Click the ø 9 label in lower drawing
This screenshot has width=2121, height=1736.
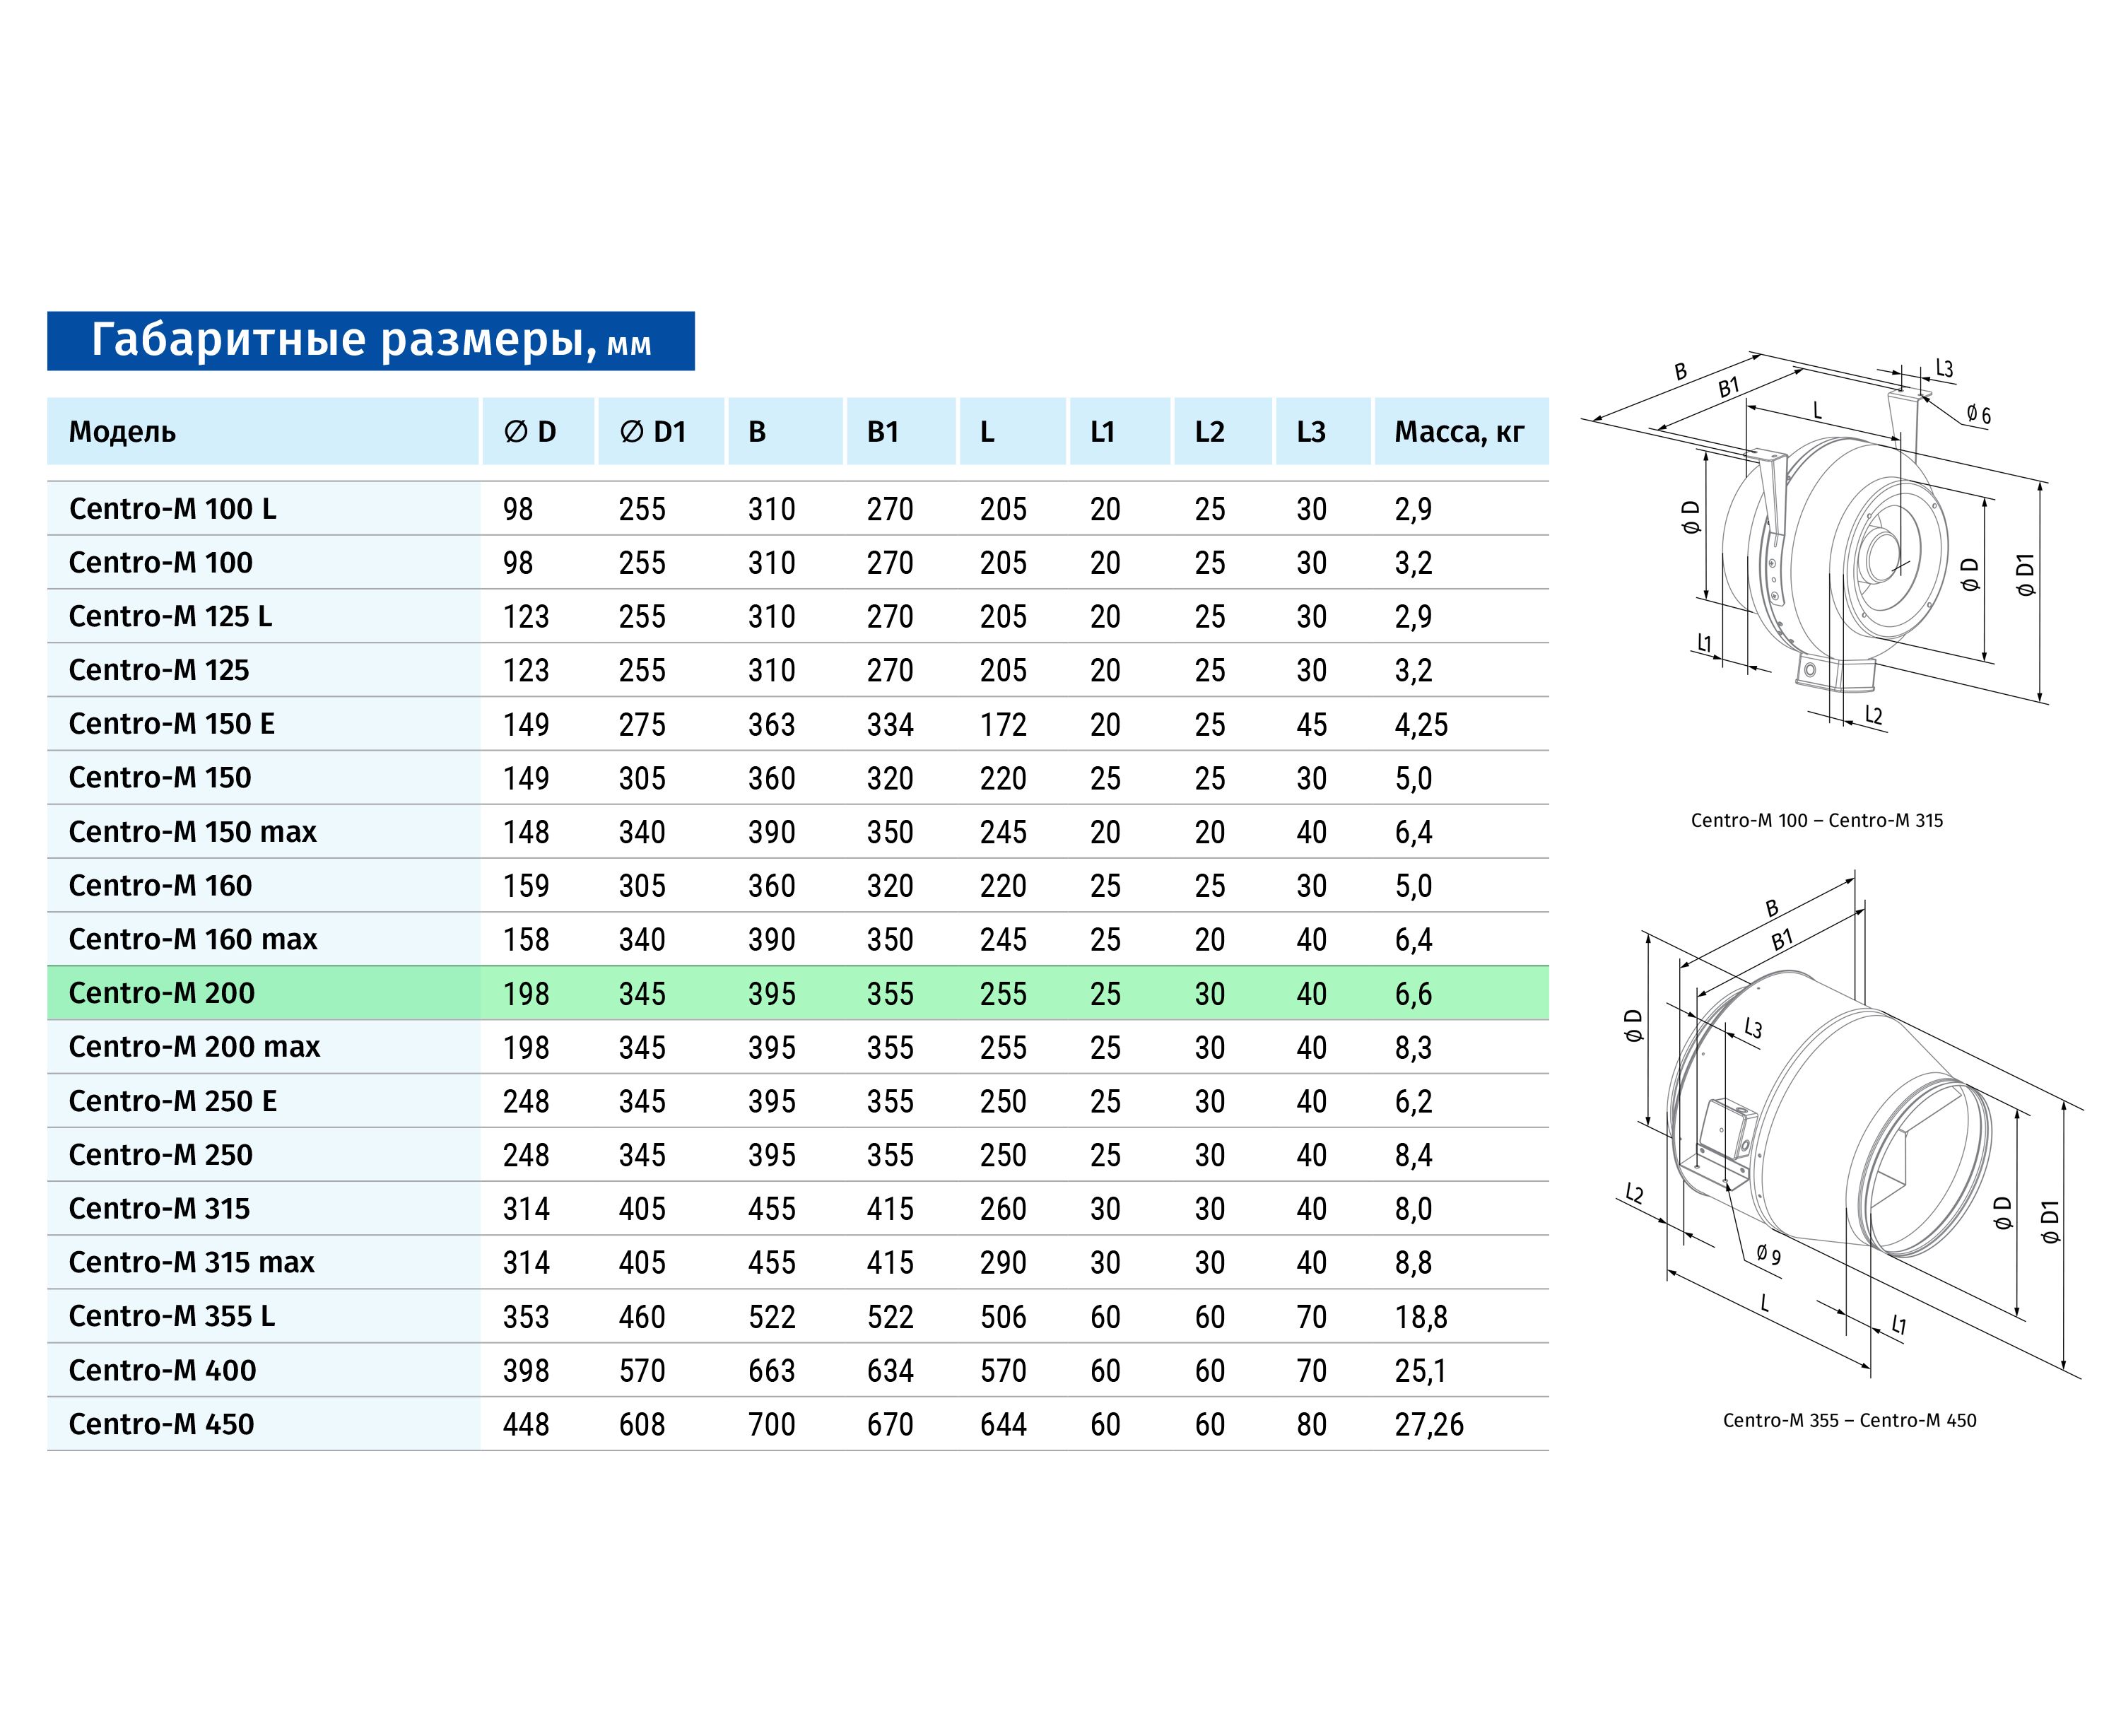pos(1768,1255)
